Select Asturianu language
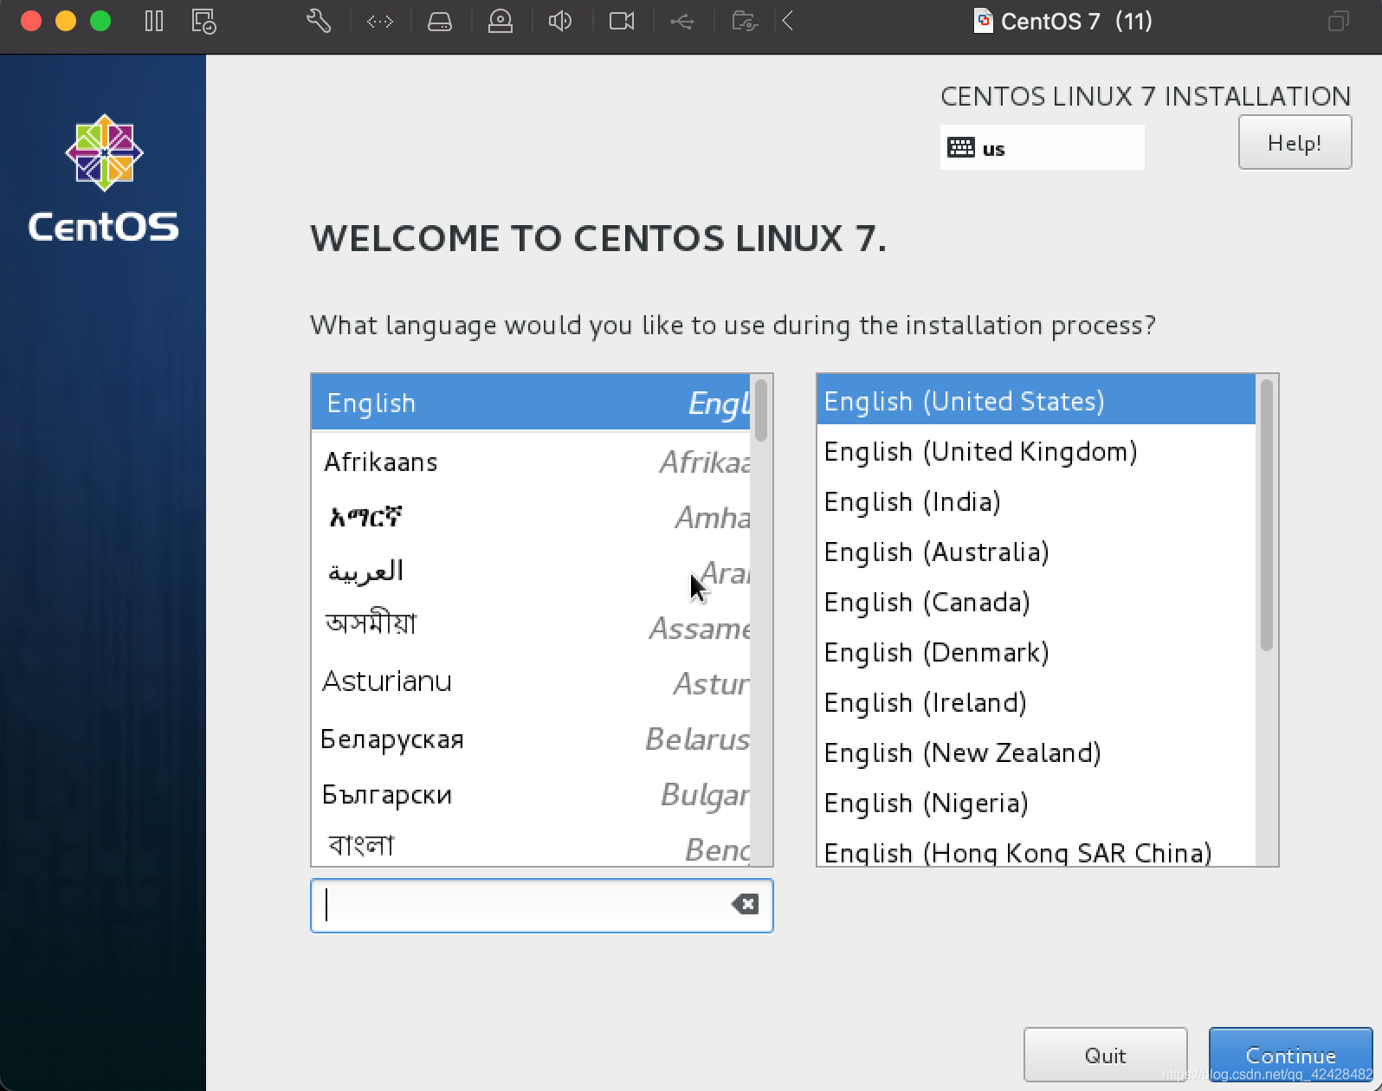Screen dimensions: 1382x1091 point(531,682)
